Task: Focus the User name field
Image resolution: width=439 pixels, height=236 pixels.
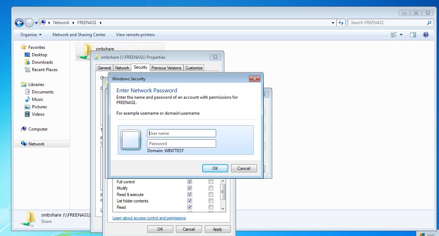Action: tap(181, 133)
